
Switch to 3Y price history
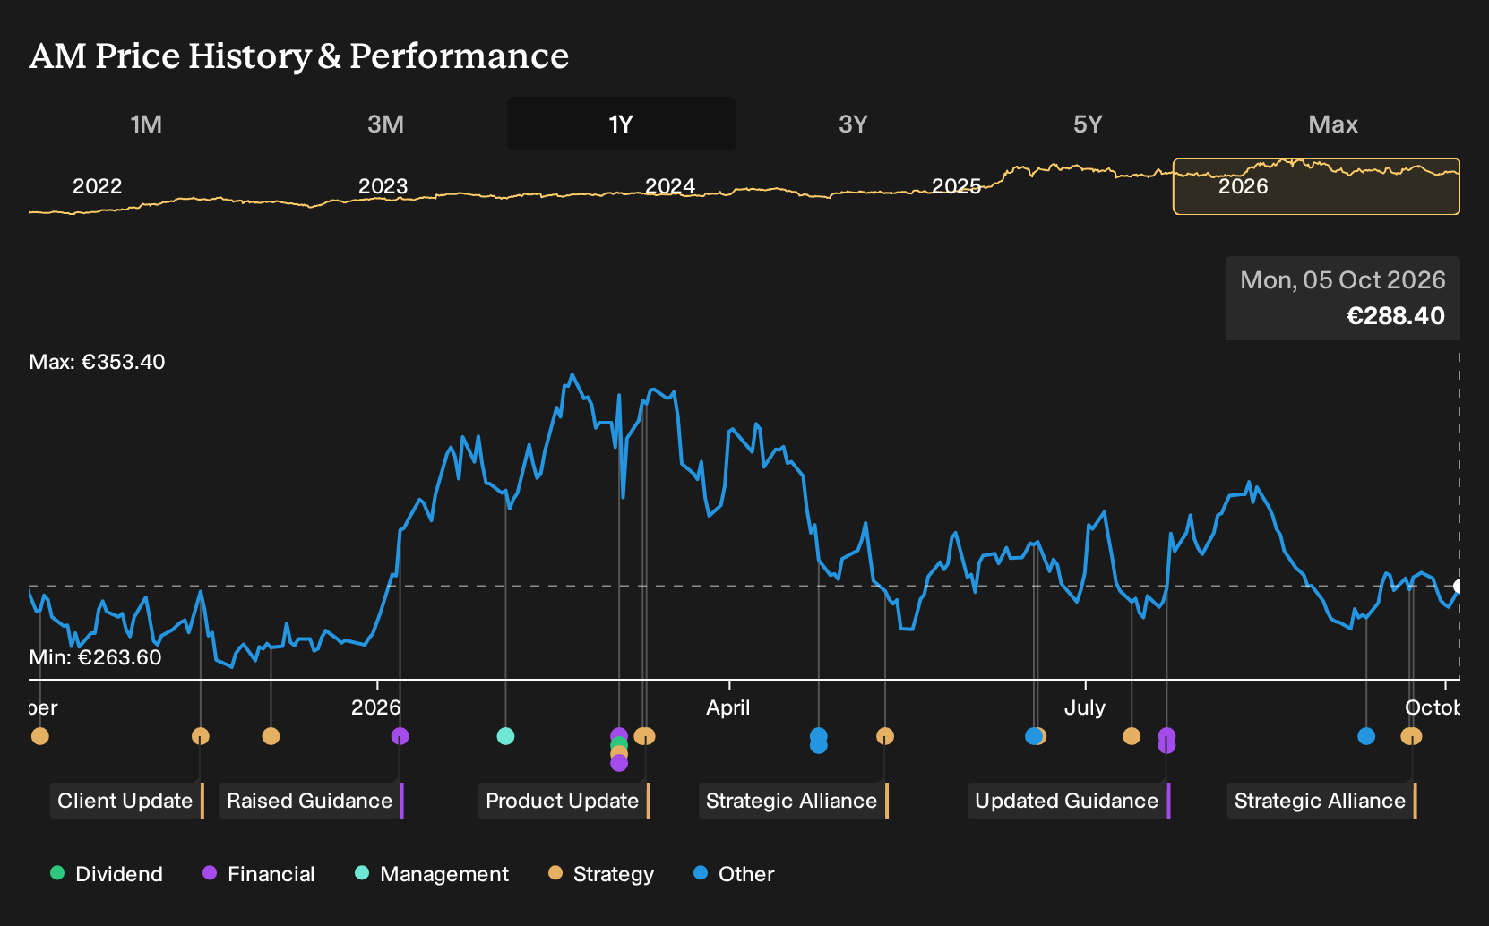tap(853, 124)
